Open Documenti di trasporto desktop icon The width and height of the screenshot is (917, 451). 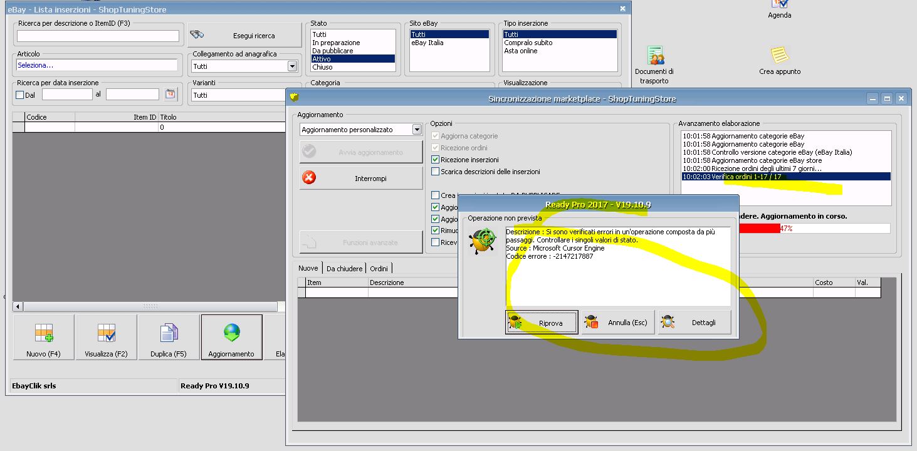pos(656,65)
